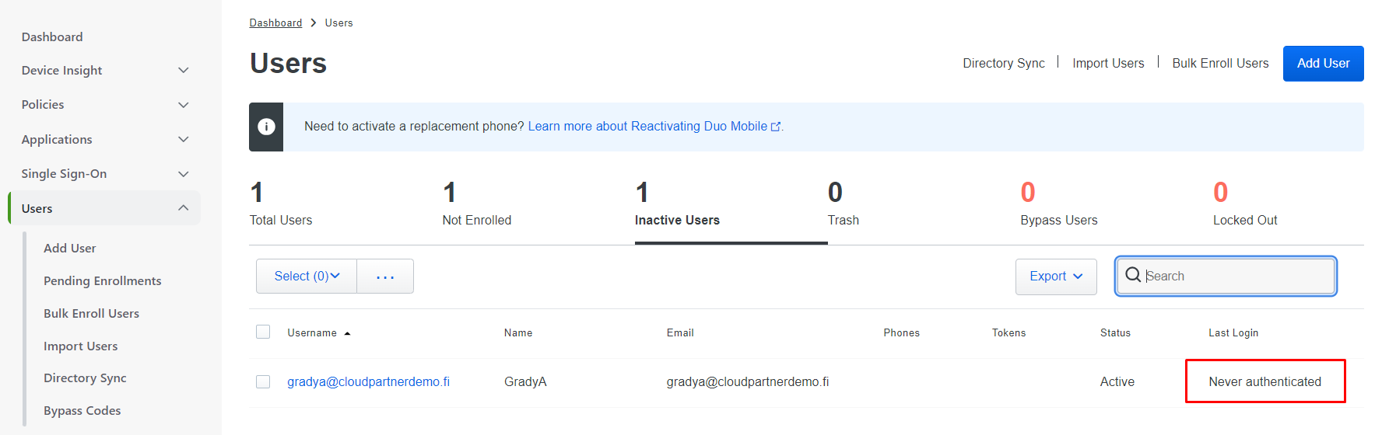
Task: Click the magnifier icon in the search box
Action: click(1133, 276)
